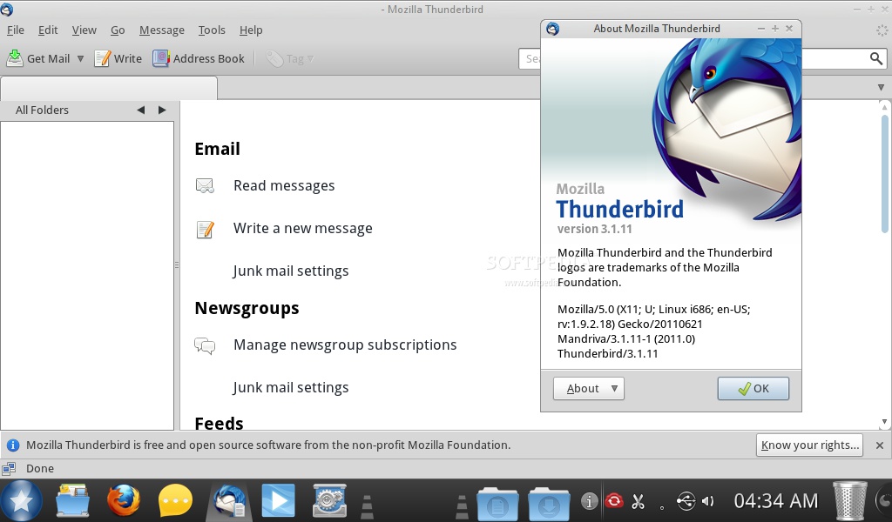Click the 04:34 AM clock
This screenshot has width=892, height=522.
click(x=775, y=501)
